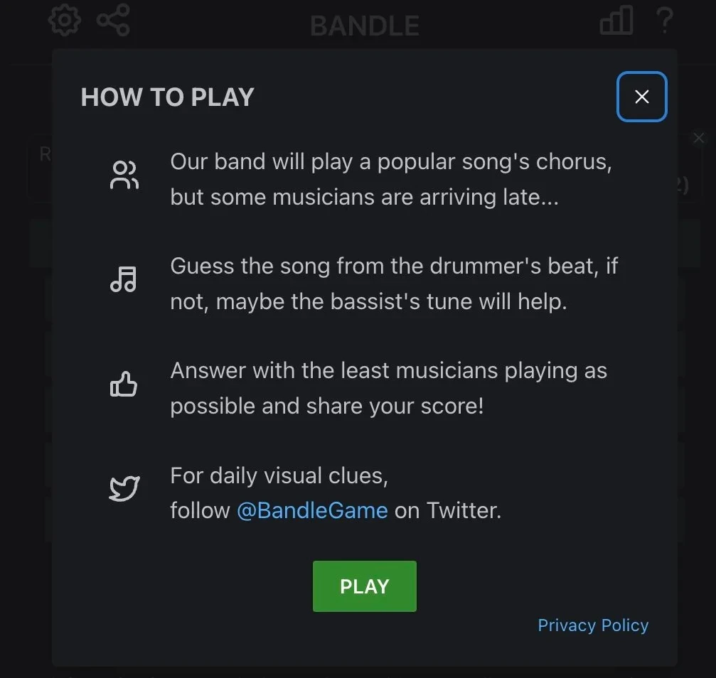Click the thumbs up icon
Viewport: 716px width, 678px height.
(x=124, y=383)
